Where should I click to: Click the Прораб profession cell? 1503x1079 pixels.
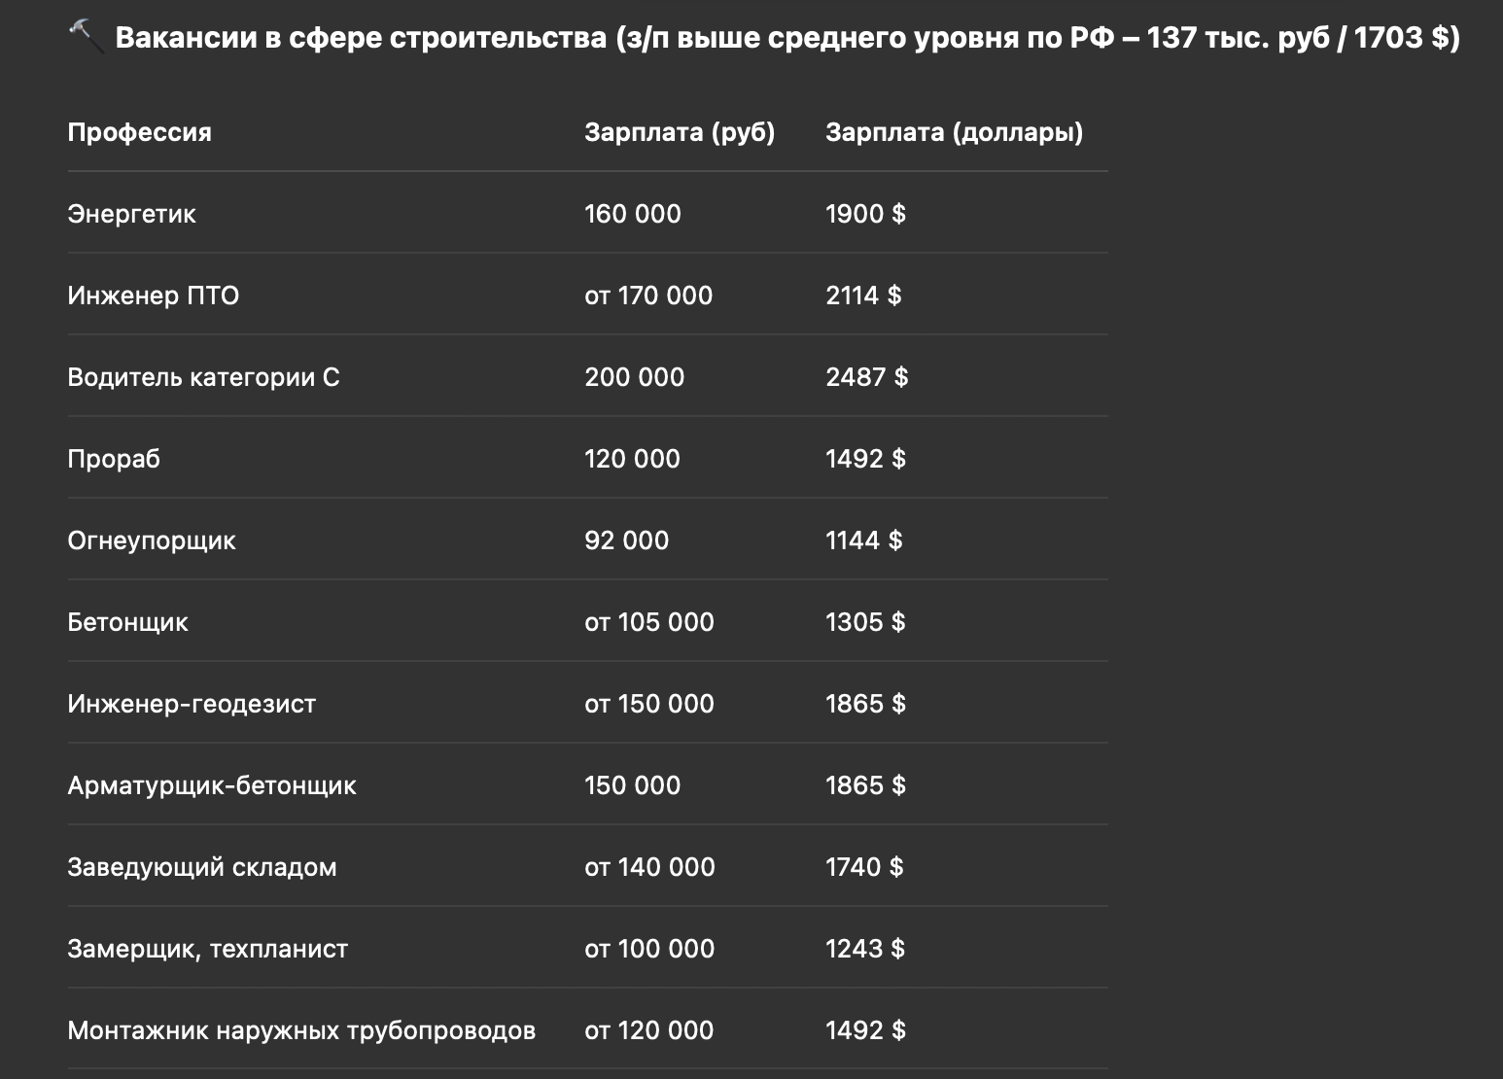(x=114, y=459)
